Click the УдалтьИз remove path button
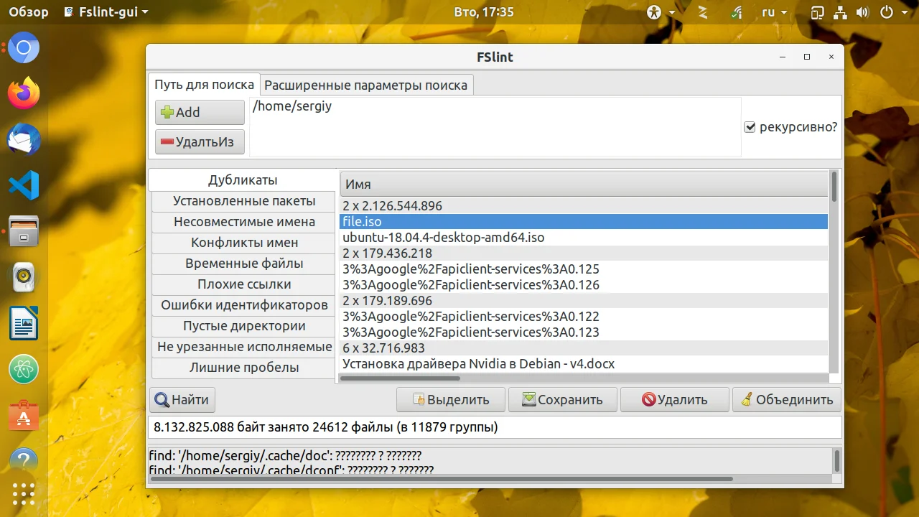 200,142
